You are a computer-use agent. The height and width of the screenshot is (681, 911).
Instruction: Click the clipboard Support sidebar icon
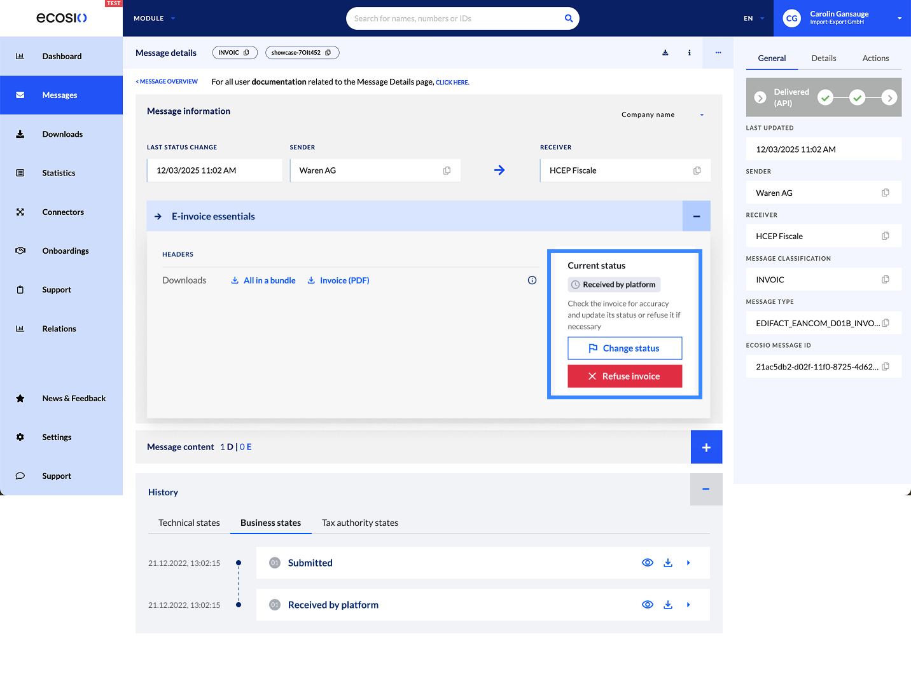tap(20, 290)
